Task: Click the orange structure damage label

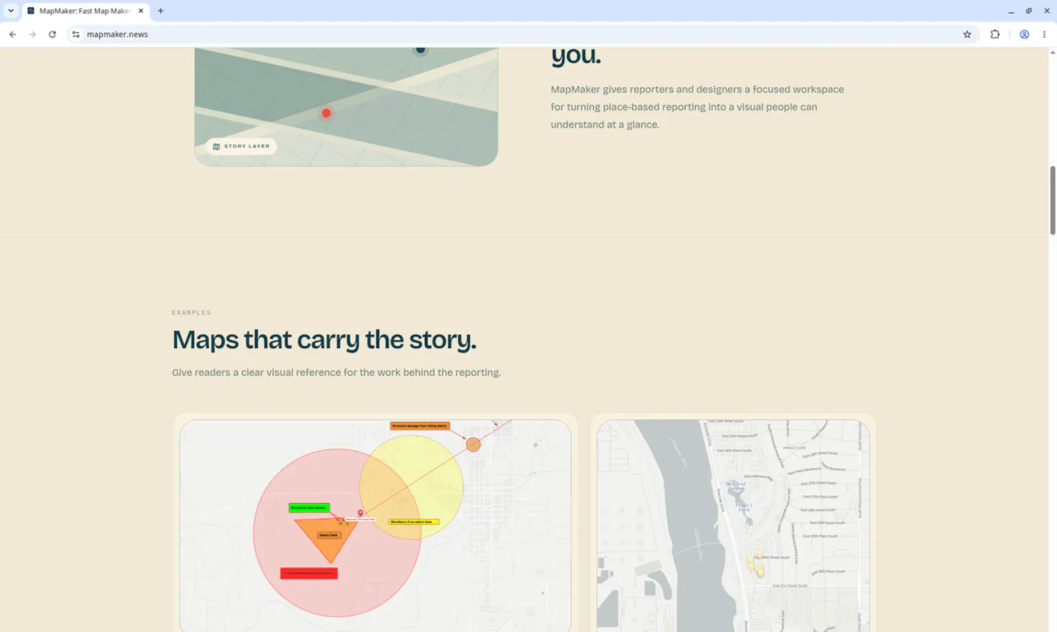Action: tap(420, 426)
